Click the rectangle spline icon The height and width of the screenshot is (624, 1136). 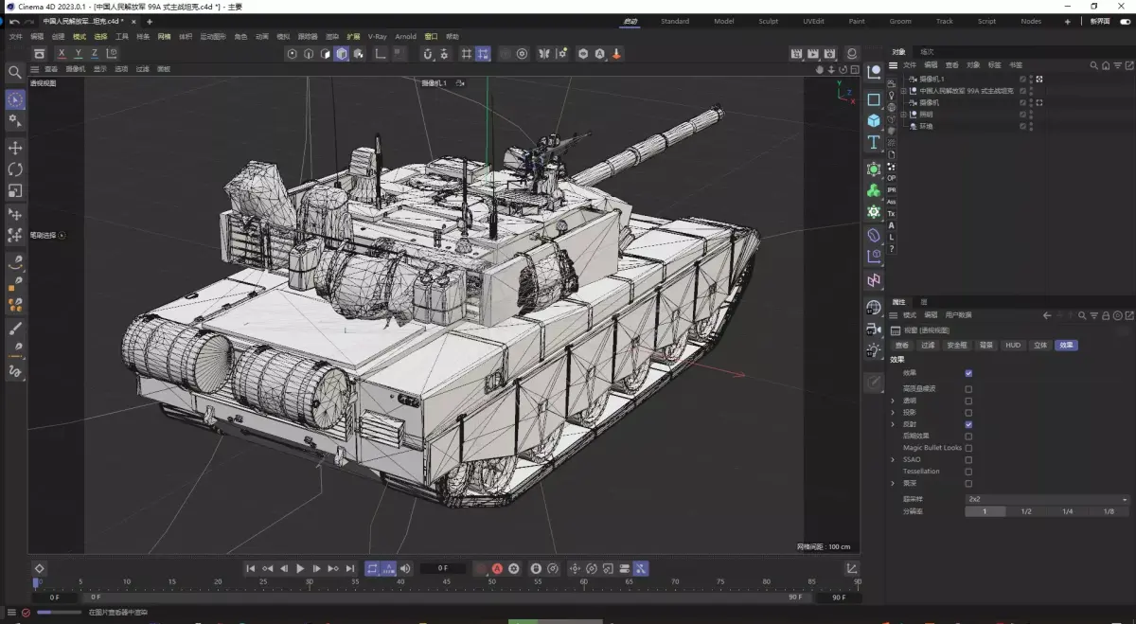[874, 98]
